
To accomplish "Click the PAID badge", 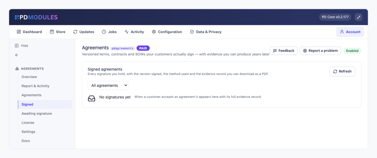I will coord(143,48).
